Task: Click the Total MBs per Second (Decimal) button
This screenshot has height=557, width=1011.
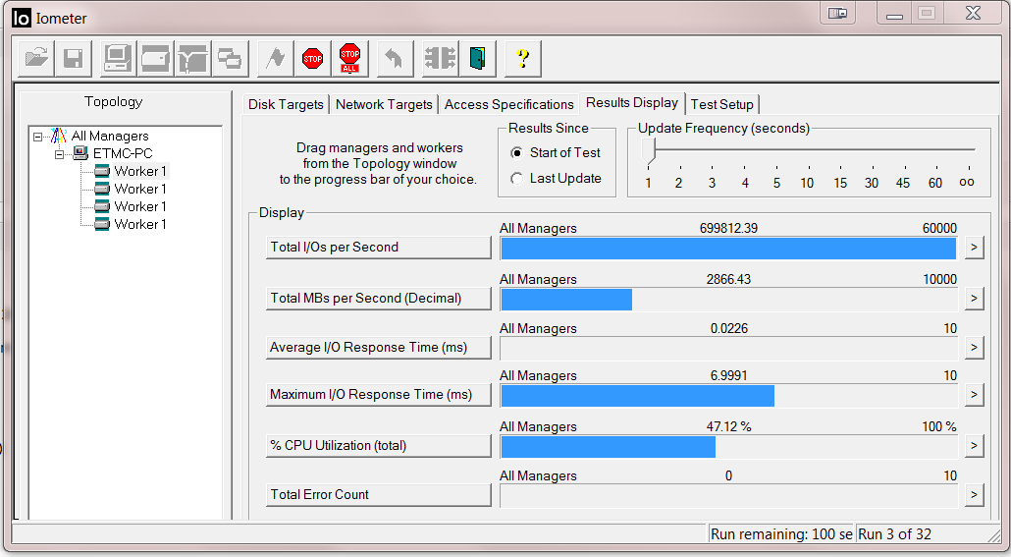Action: click(378, 299)
